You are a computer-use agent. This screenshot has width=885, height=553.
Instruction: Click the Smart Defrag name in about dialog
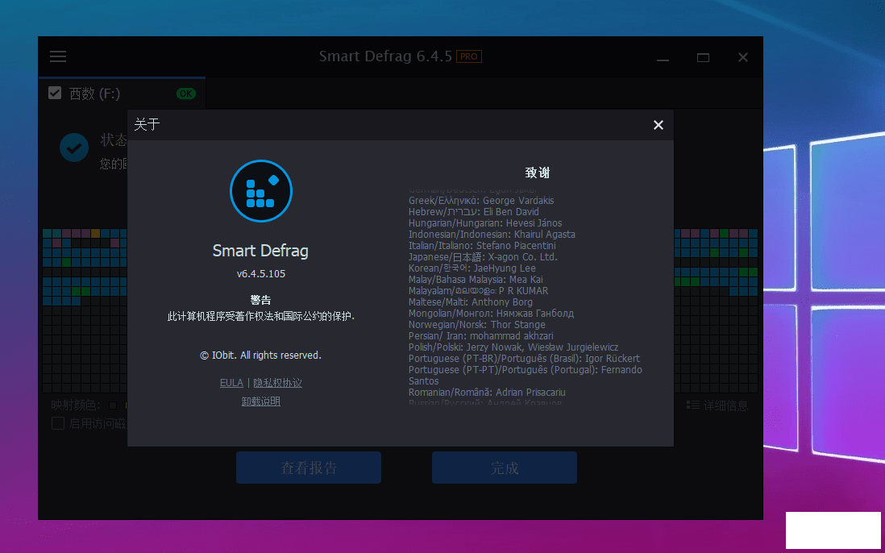[261, 251]
